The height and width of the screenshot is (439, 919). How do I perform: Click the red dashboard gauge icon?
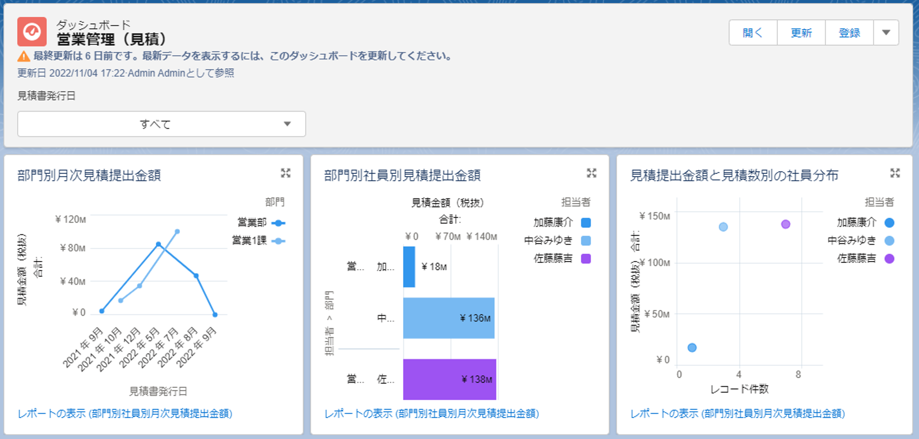click(32, 32)
